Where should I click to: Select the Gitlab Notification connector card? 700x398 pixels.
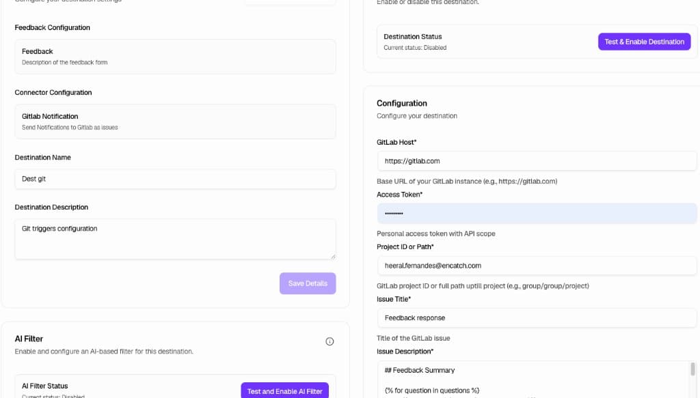point(175,122)
